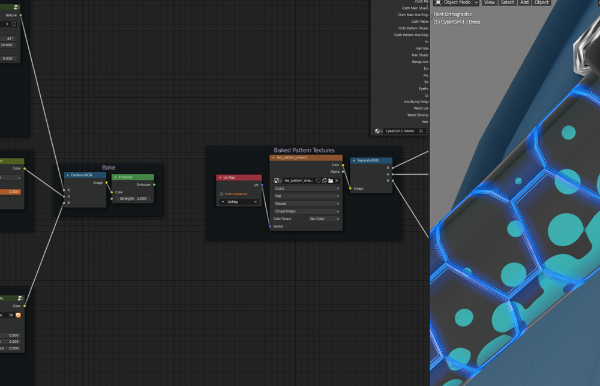Click the 0.010 value field
Image resolution: width=600 pixels, height=386 pixels.
pos(8,59)
